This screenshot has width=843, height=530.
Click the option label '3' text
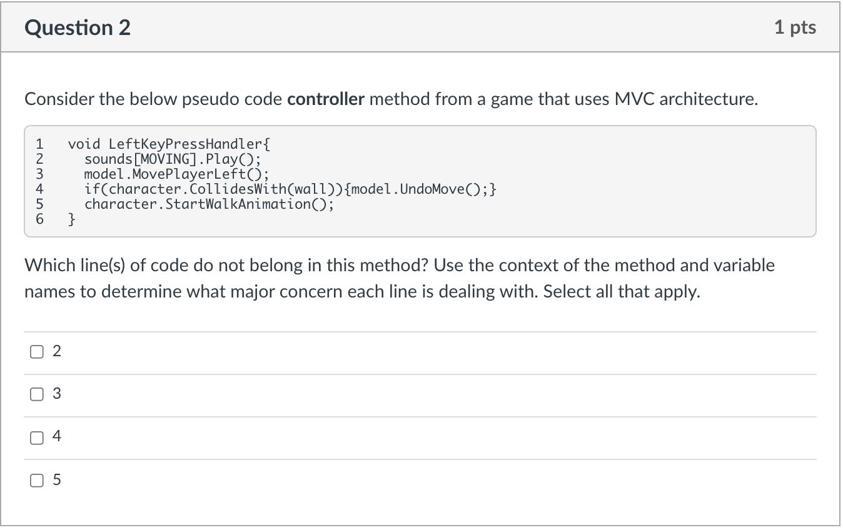(57, 394)
